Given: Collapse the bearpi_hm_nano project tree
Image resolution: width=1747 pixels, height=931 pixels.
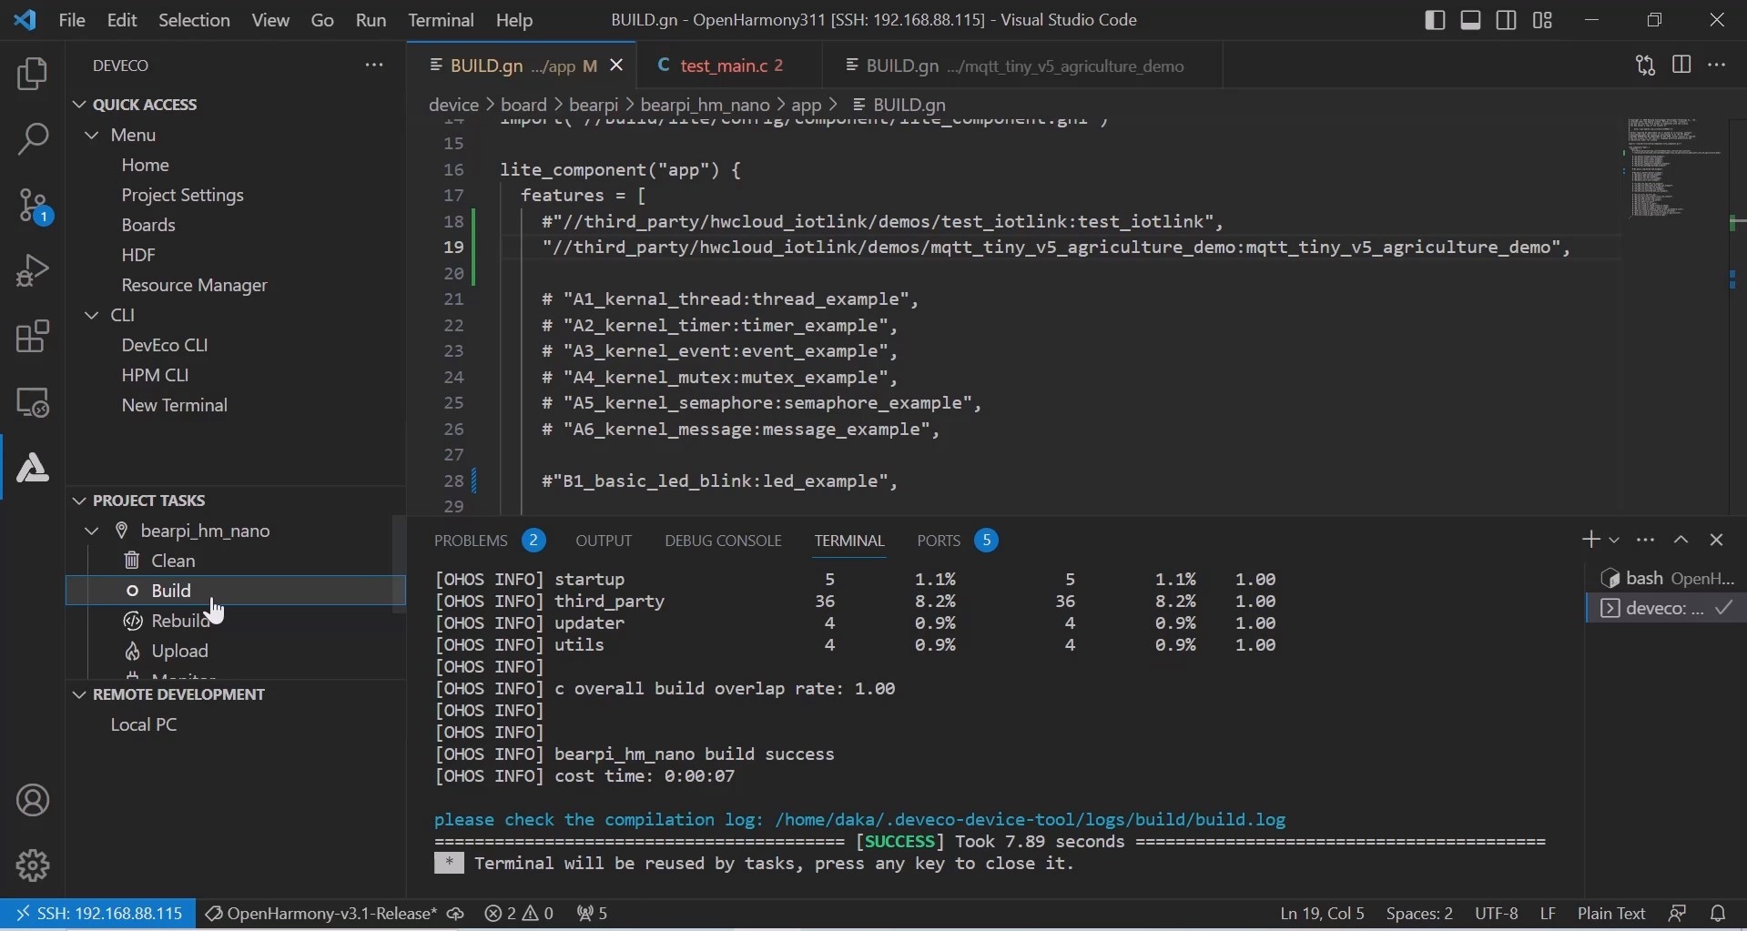Looking at the screenshot, I should 92,531.
